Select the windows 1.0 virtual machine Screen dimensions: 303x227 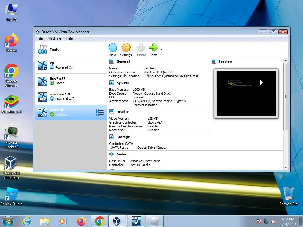coord(71,97)
